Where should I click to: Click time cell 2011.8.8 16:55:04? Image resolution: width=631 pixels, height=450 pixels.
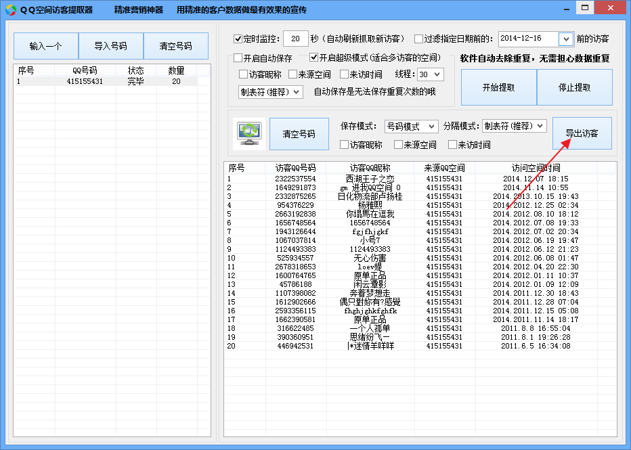[x=536, y=329]
